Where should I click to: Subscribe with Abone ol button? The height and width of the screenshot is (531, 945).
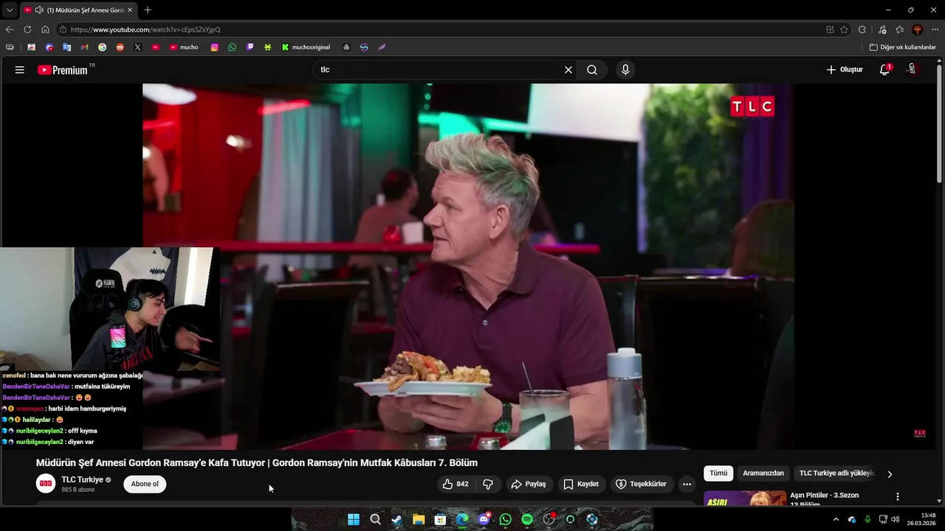[x=145, y=485]
